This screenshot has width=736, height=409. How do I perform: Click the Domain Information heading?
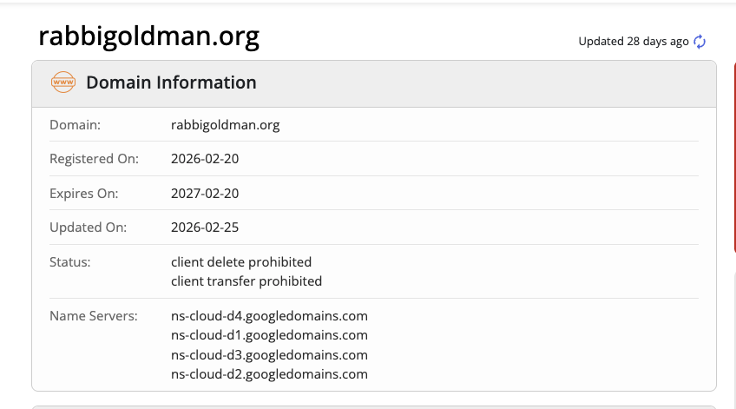coord(171,82)
